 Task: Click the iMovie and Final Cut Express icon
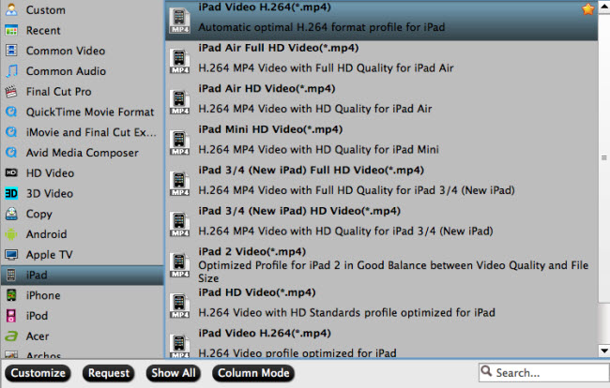(11, 132)
